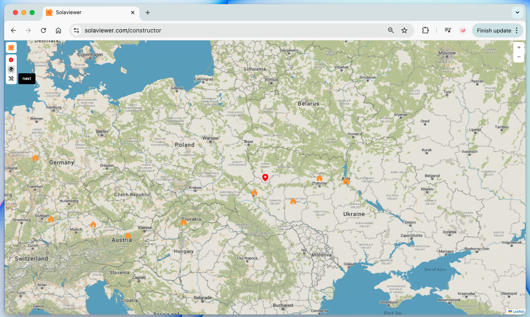Viewport: 530px width, 317px height.
Task: Click the 'Switzerland' country label
Action: tap(31, 258)
